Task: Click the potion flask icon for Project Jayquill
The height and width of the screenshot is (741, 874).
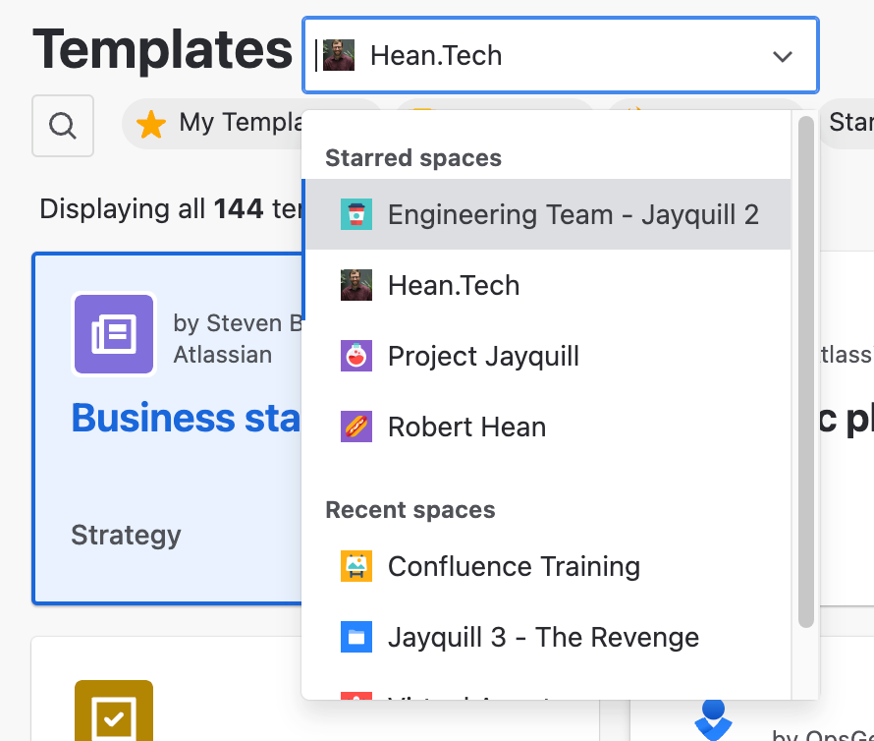Action: tap(356, 356)
